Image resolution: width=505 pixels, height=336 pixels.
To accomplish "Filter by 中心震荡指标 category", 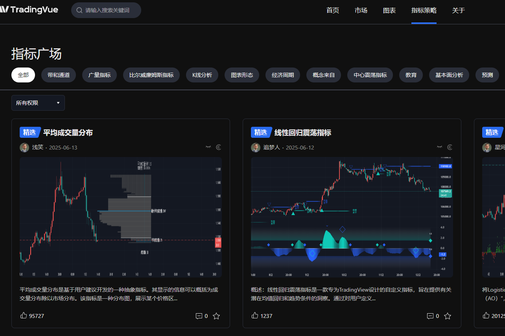I will coord(370,75).
